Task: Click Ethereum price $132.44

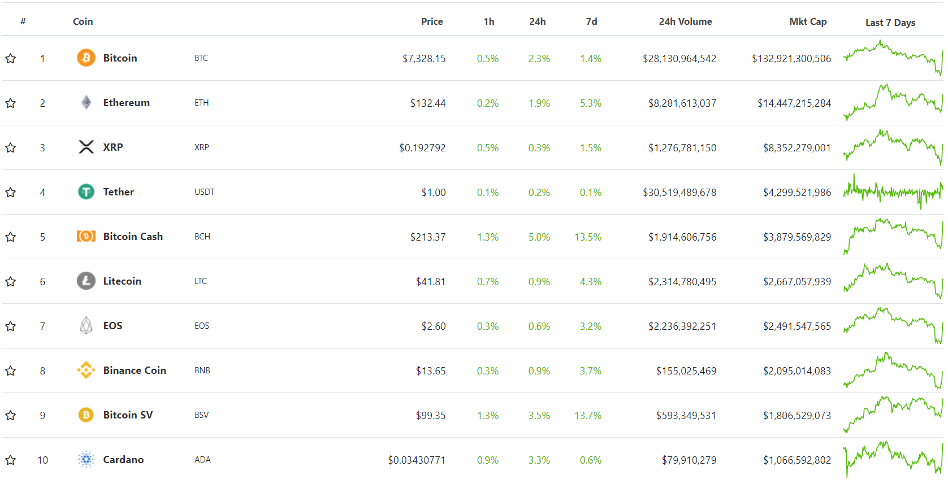Action: 428,103
